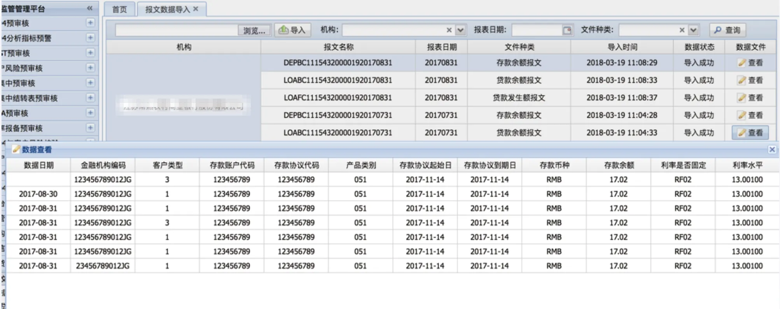Click the 浏览... file browse button

(254, 30)
